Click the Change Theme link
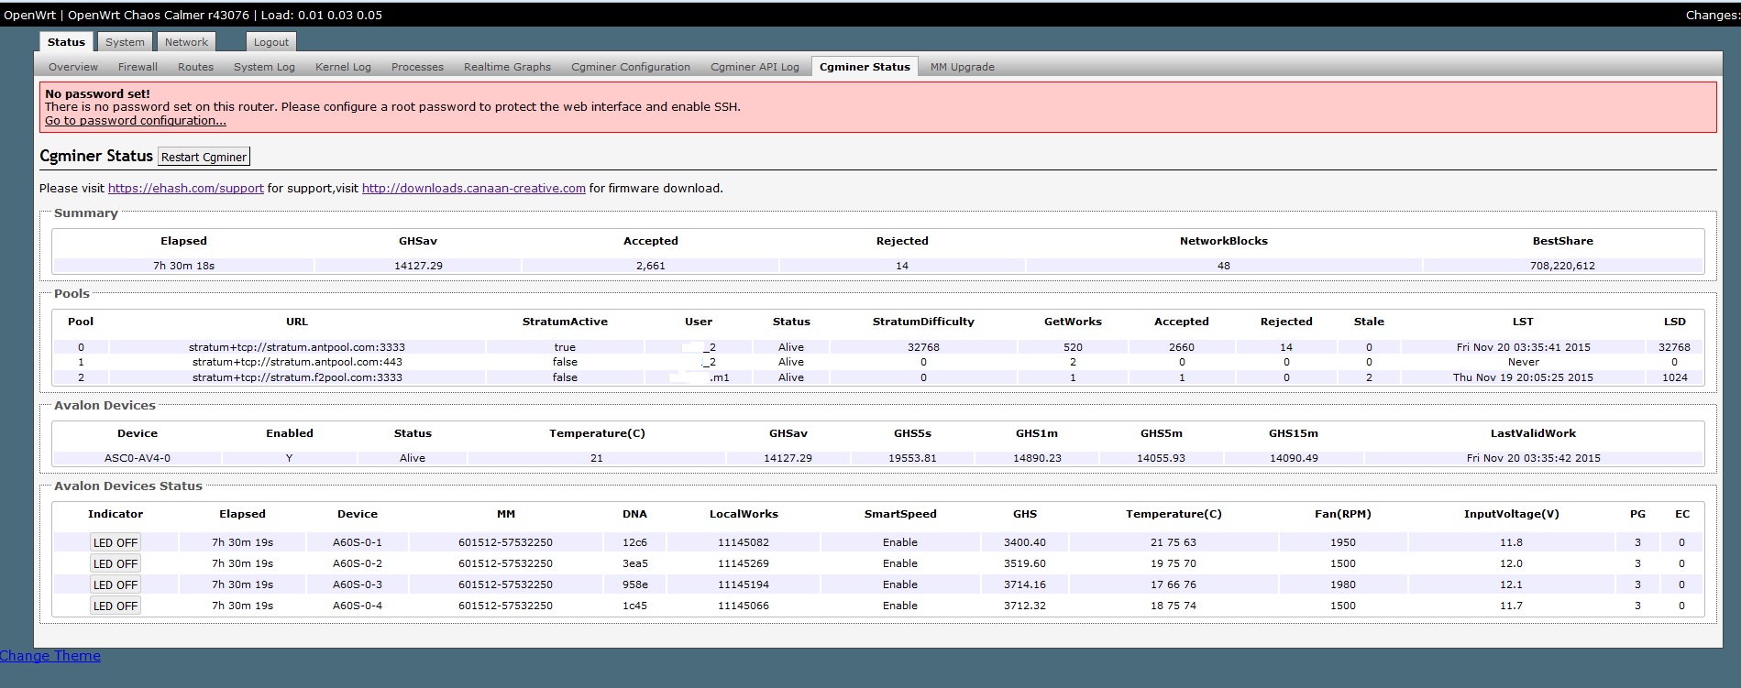 point(50,656)
